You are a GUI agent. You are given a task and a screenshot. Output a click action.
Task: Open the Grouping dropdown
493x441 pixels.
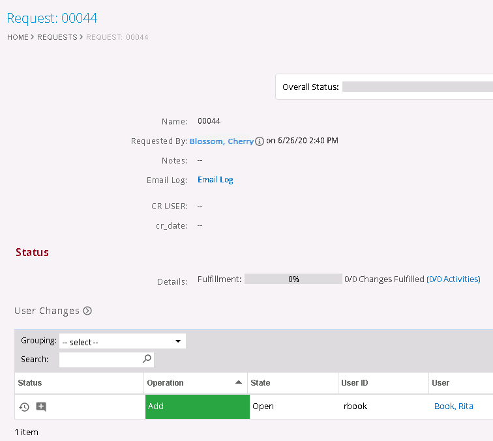pyautogui.click(x=122, y=341)
